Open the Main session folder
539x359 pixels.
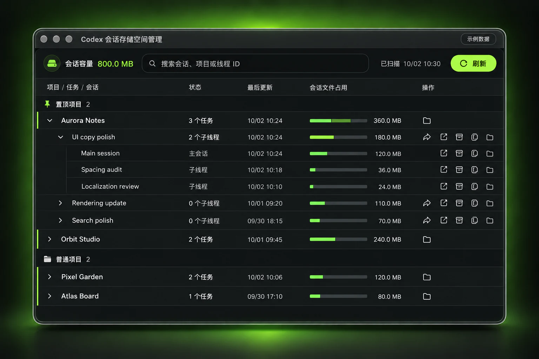click(x=490, y=154)
